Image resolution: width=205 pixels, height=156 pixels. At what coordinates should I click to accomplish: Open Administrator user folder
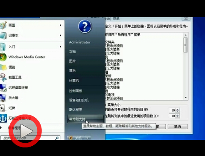coord(79,42)
